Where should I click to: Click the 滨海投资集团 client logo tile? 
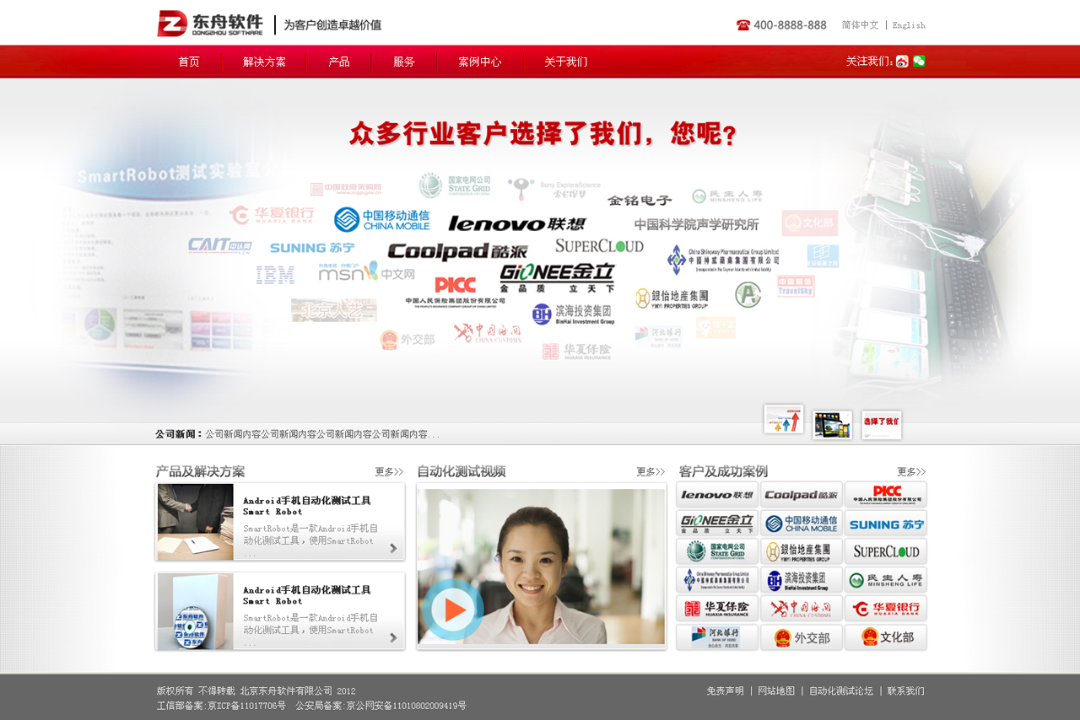pyautogui.click(x=802, y=581)
